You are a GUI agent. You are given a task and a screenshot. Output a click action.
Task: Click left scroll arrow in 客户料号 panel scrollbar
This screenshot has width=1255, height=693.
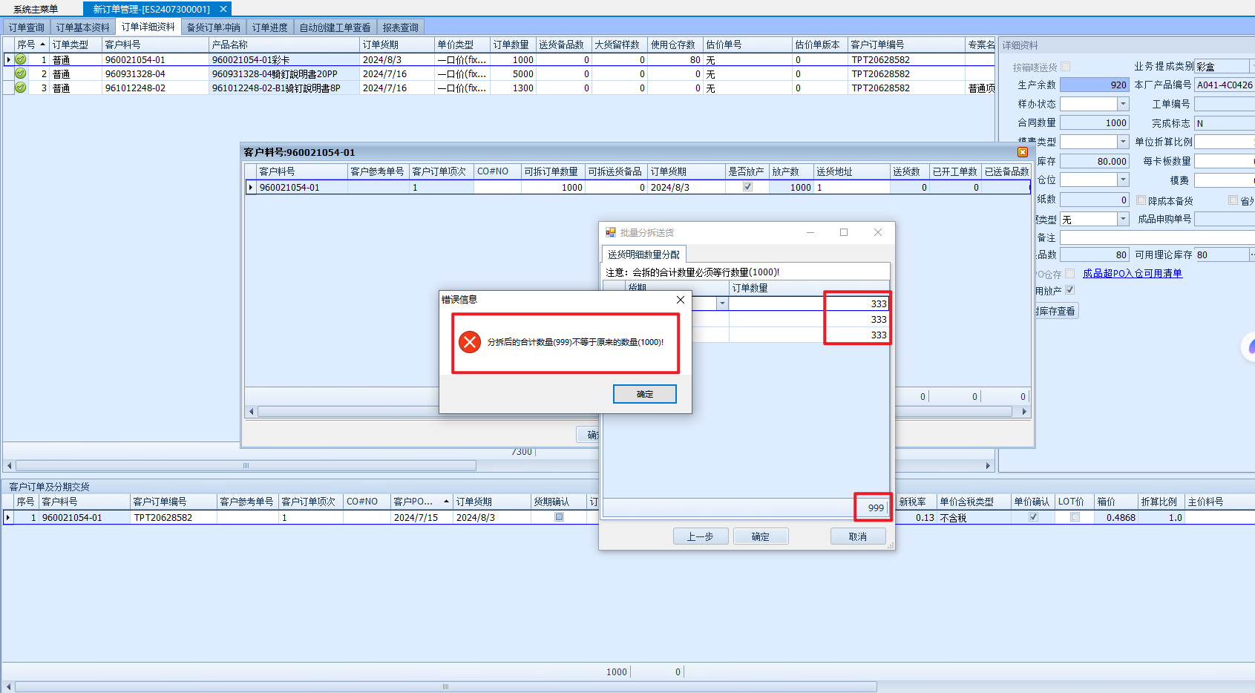252,411
